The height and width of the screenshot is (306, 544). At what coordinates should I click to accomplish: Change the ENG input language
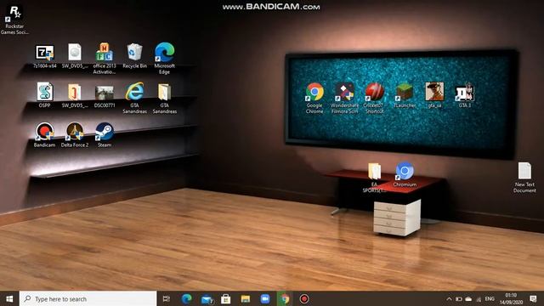pyautogui.click(x=490, y=298)
